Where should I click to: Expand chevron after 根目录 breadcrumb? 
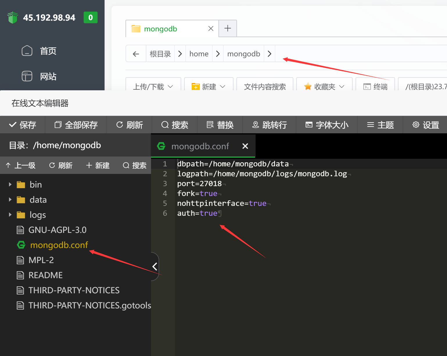pos(180,54)
